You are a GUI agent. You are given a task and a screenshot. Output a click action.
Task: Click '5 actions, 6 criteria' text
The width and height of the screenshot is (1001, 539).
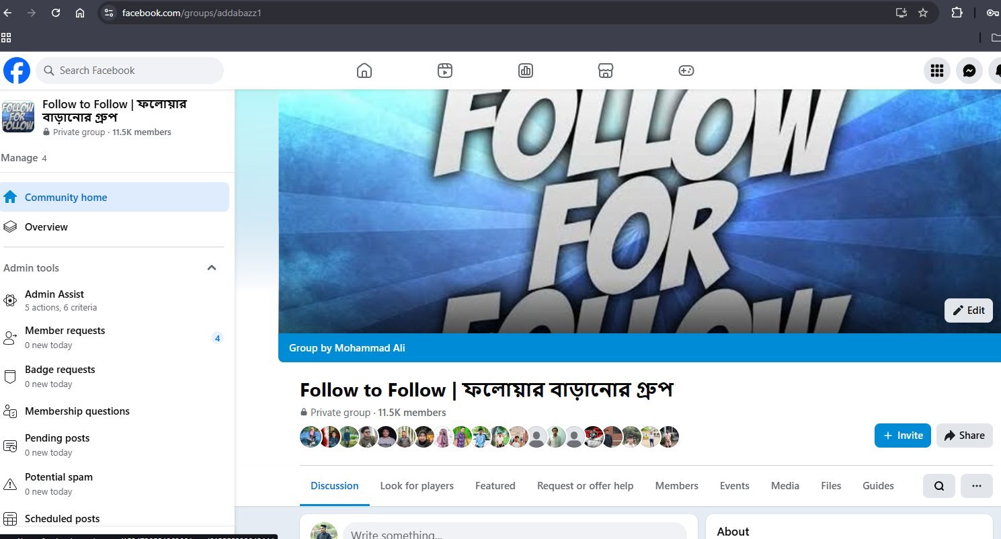tap(61, 308)
